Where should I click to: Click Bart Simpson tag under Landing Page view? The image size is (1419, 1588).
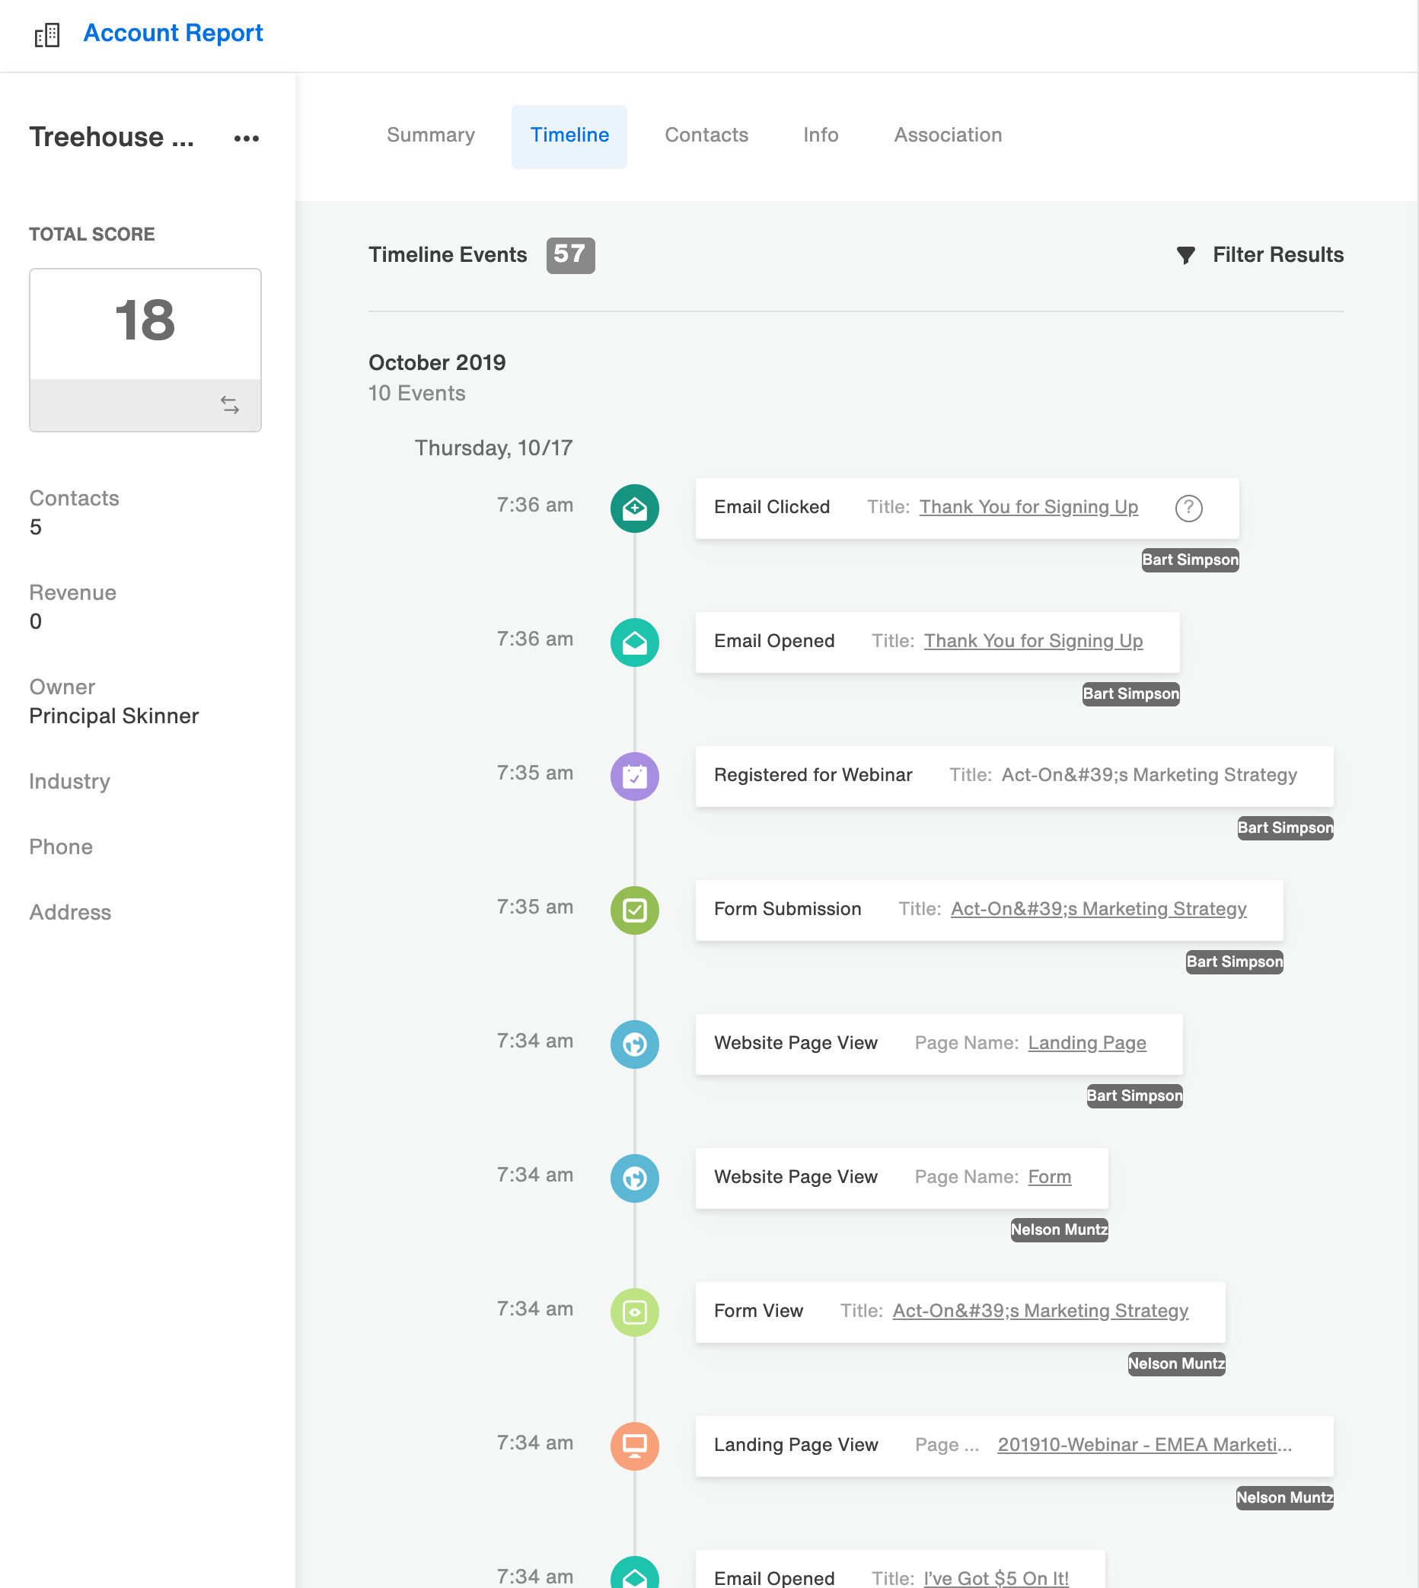1134,1096
